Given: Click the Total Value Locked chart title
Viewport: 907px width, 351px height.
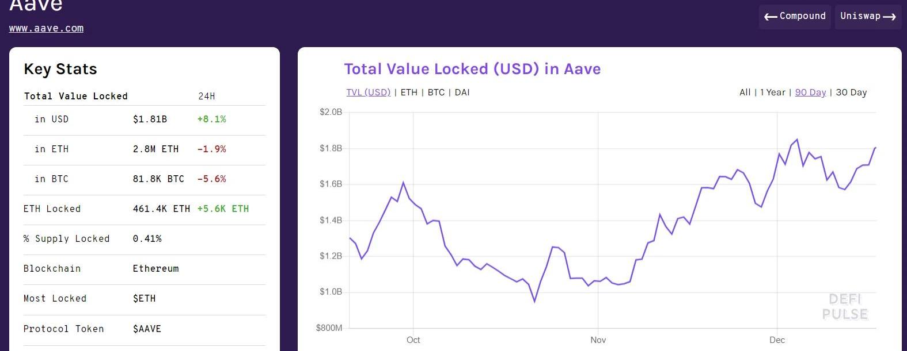Looking at the screenshot, I should pos(472,69).
